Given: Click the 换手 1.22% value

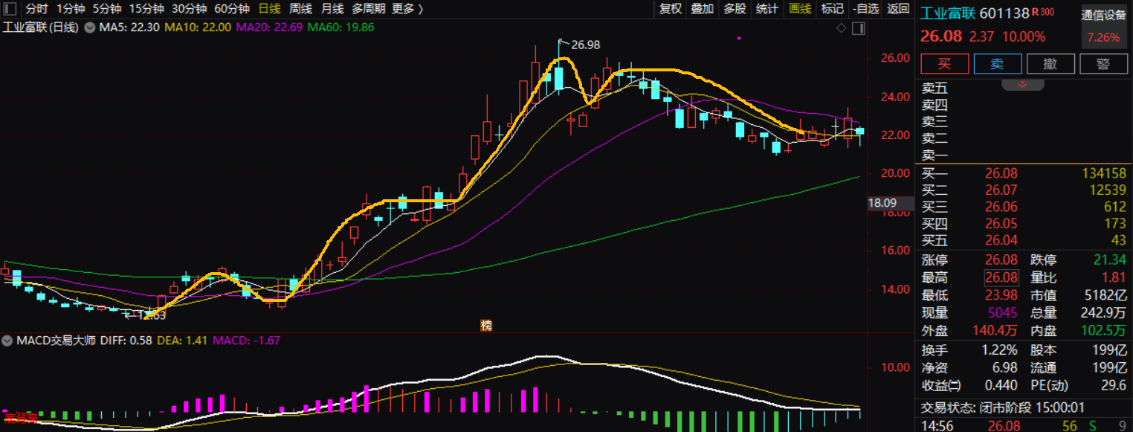Looking at the screenshot, I should (1000, 350).
